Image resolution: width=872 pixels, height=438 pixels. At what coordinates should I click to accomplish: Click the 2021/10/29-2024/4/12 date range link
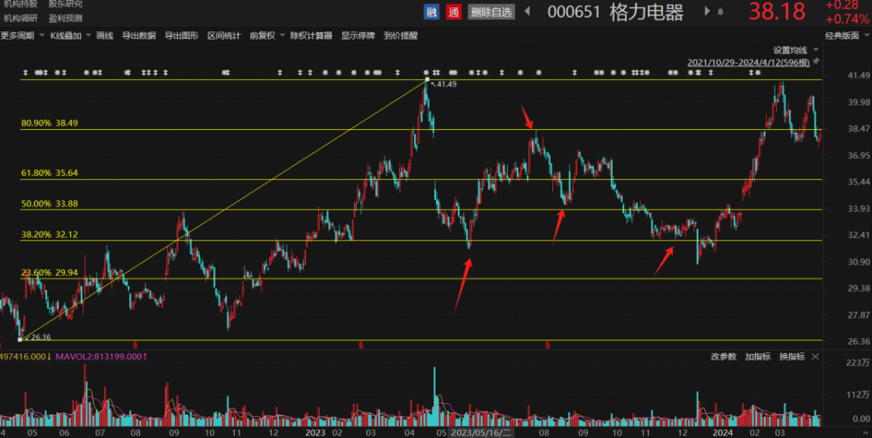point(748,62)
